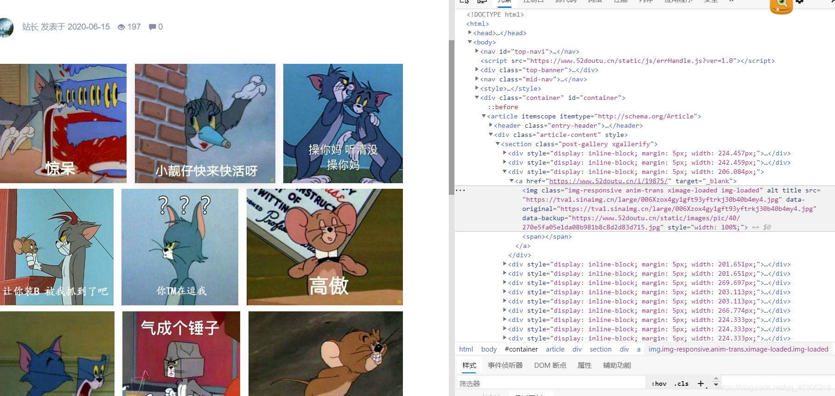Collapse the article itemscope node
The image size is (835, 396).
484,116
